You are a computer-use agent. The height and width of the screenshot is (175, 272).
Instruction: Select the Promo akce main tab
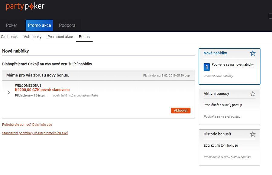pyautogui.click(x=39, y=25)
